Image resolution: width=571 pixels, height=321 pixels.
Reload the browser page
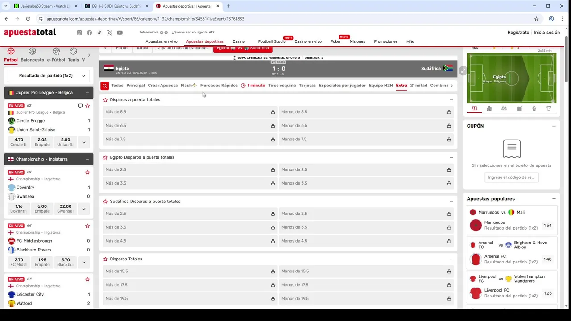click(x=28, y=19)
